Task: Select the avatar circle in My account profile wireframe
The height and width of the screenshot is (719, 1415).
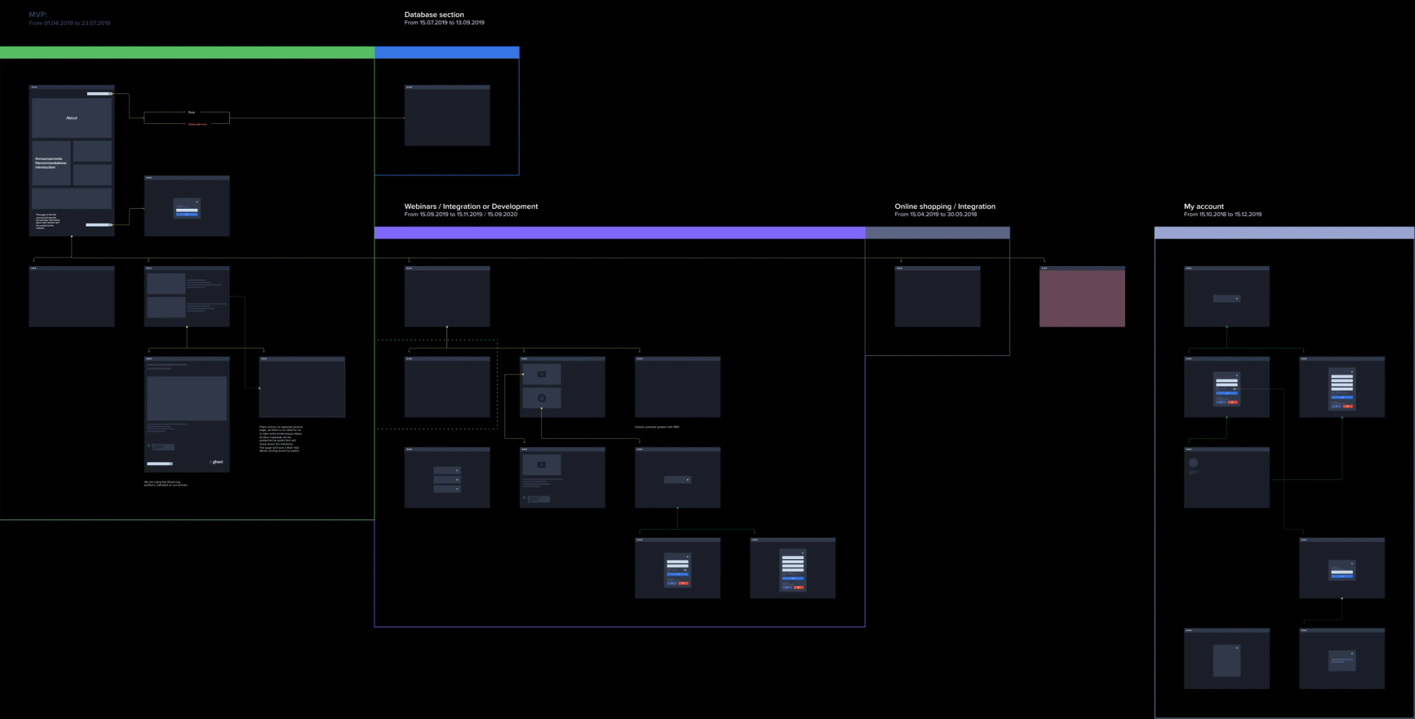Action: point(1193,463)
